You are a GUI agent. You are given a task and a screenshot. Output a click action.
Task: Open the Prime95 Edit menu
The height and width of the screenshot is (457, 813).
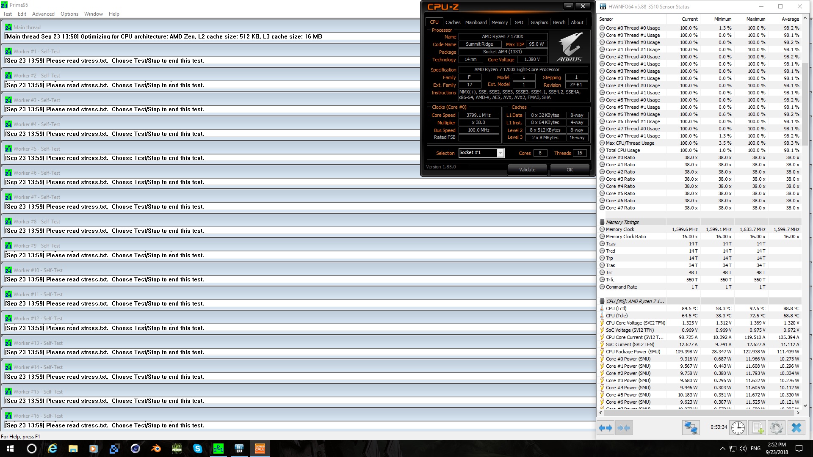(x=22, y=14)
